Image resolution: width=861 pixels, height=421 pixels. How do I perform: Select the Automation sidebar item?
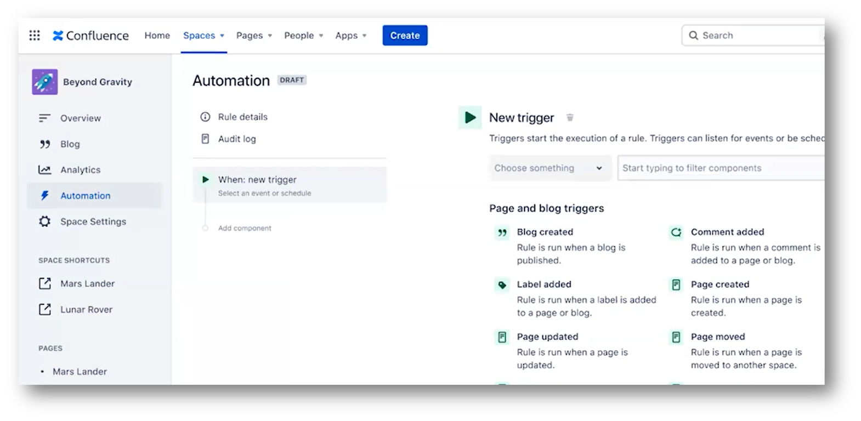pos(94,196)
